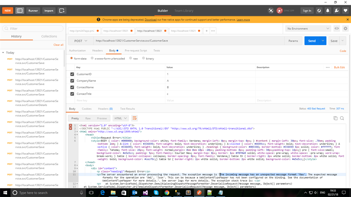Viewport: 351px width, 197px height.
Task: Open the notifications bell icon
Action: 328,11
